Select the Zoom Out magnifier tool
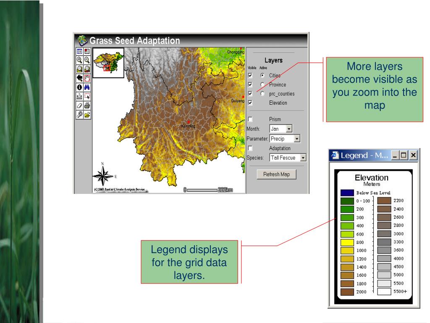This screenshot has width=430, height=323. [x=87, y=60]
